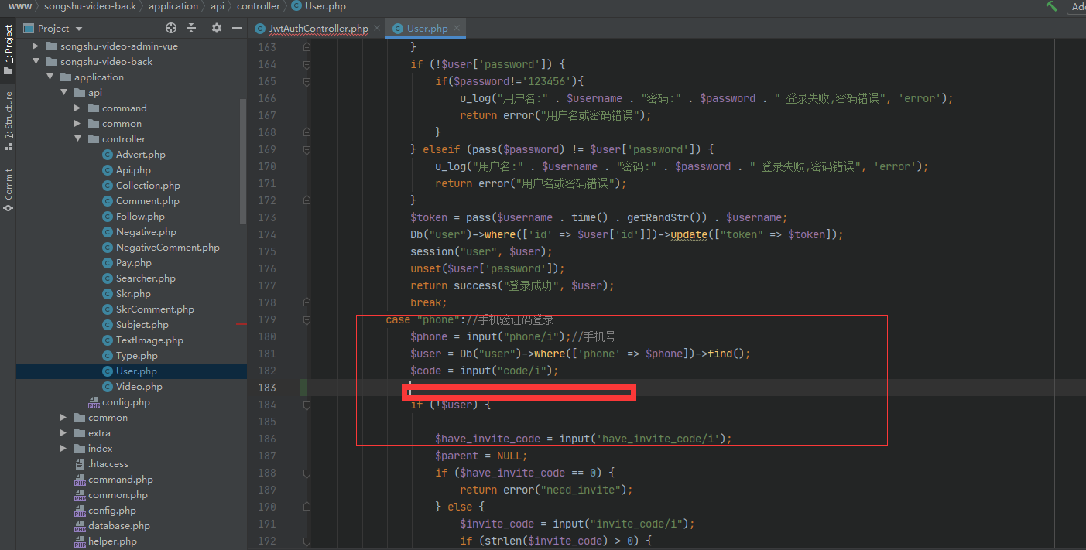This screenshot has height=550, width=1086.
Task: Select User.php in the project tree
Action: (136, 371)
